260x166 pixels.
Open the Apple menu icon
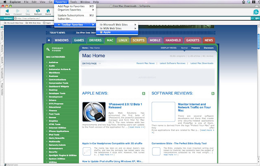pos(4,2)
